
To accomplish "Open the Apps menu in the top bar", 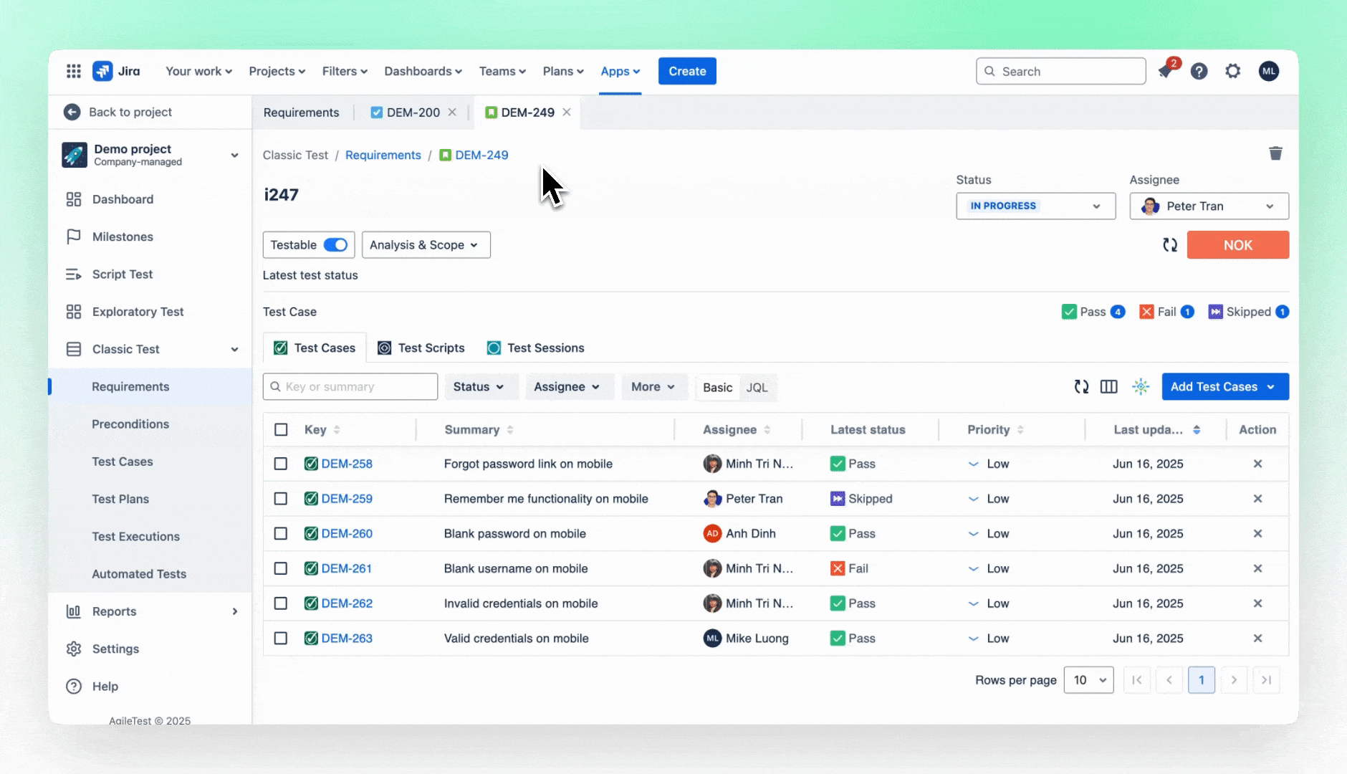I will [619, 71].
